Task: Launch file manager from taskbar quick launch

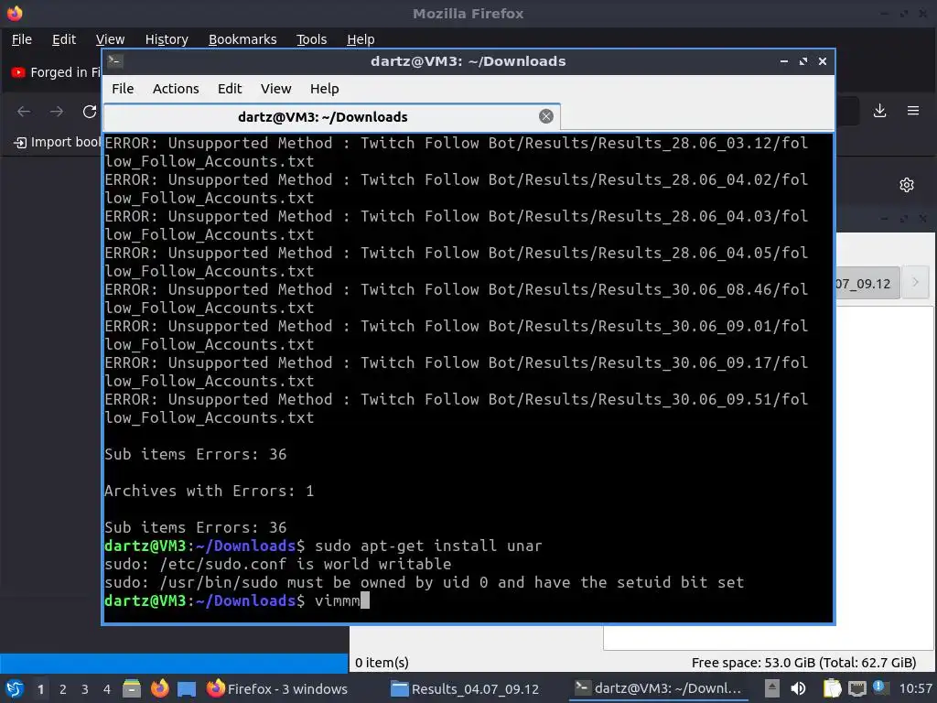Action: click(132, 688)
